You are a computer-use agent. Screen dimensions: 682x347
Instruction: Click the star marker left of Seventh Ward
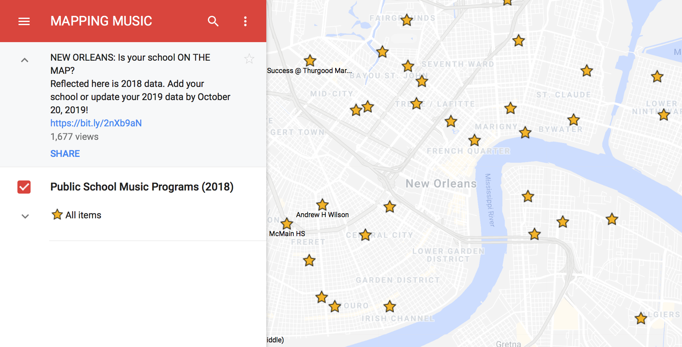pyautogui.click(x=408, y=66)
